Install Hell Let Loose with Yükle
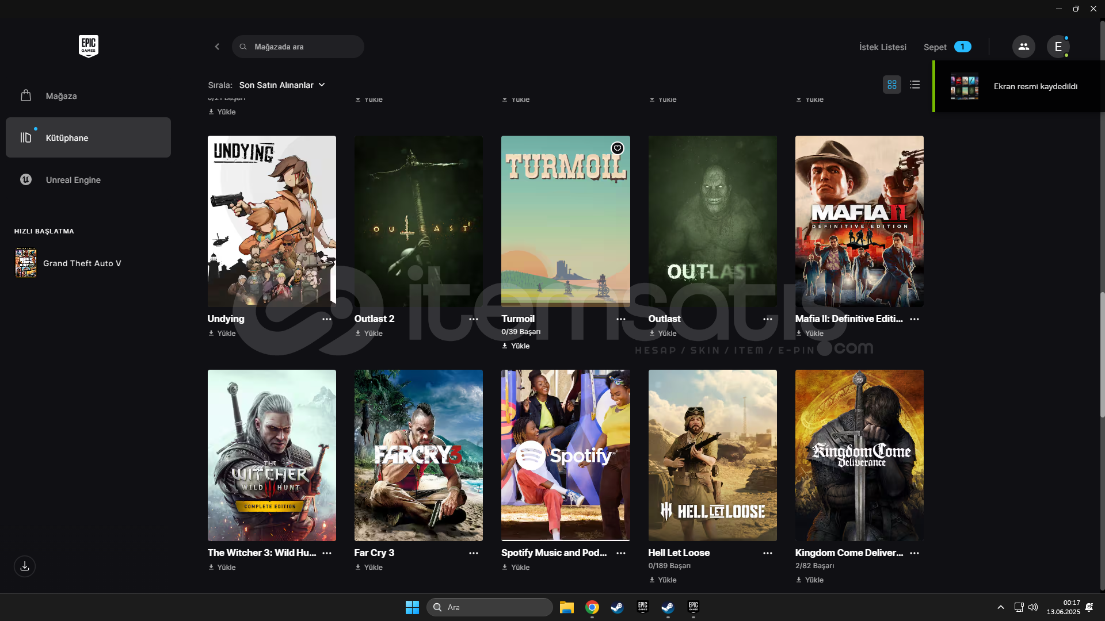1105x621 pixels. 663,580
